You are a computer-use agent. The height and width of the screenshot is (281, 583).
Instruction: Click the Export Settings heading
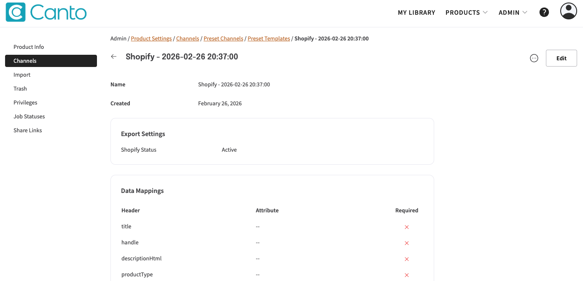143,134
